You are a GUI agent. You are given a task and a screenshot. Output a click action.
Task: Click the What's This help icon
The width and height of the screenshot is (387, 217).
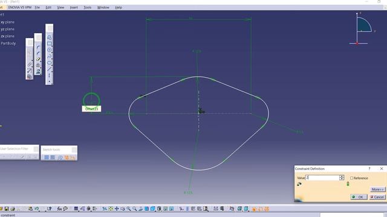tap(50, 209)
